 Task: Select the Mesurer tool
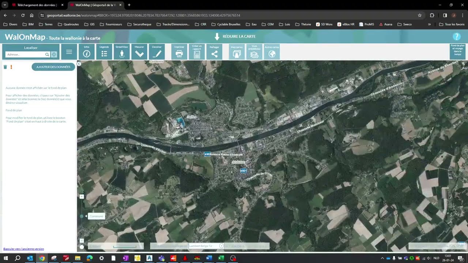pos(139,52)
